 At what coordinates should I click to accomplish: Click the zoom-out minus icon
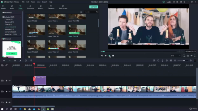175,60
